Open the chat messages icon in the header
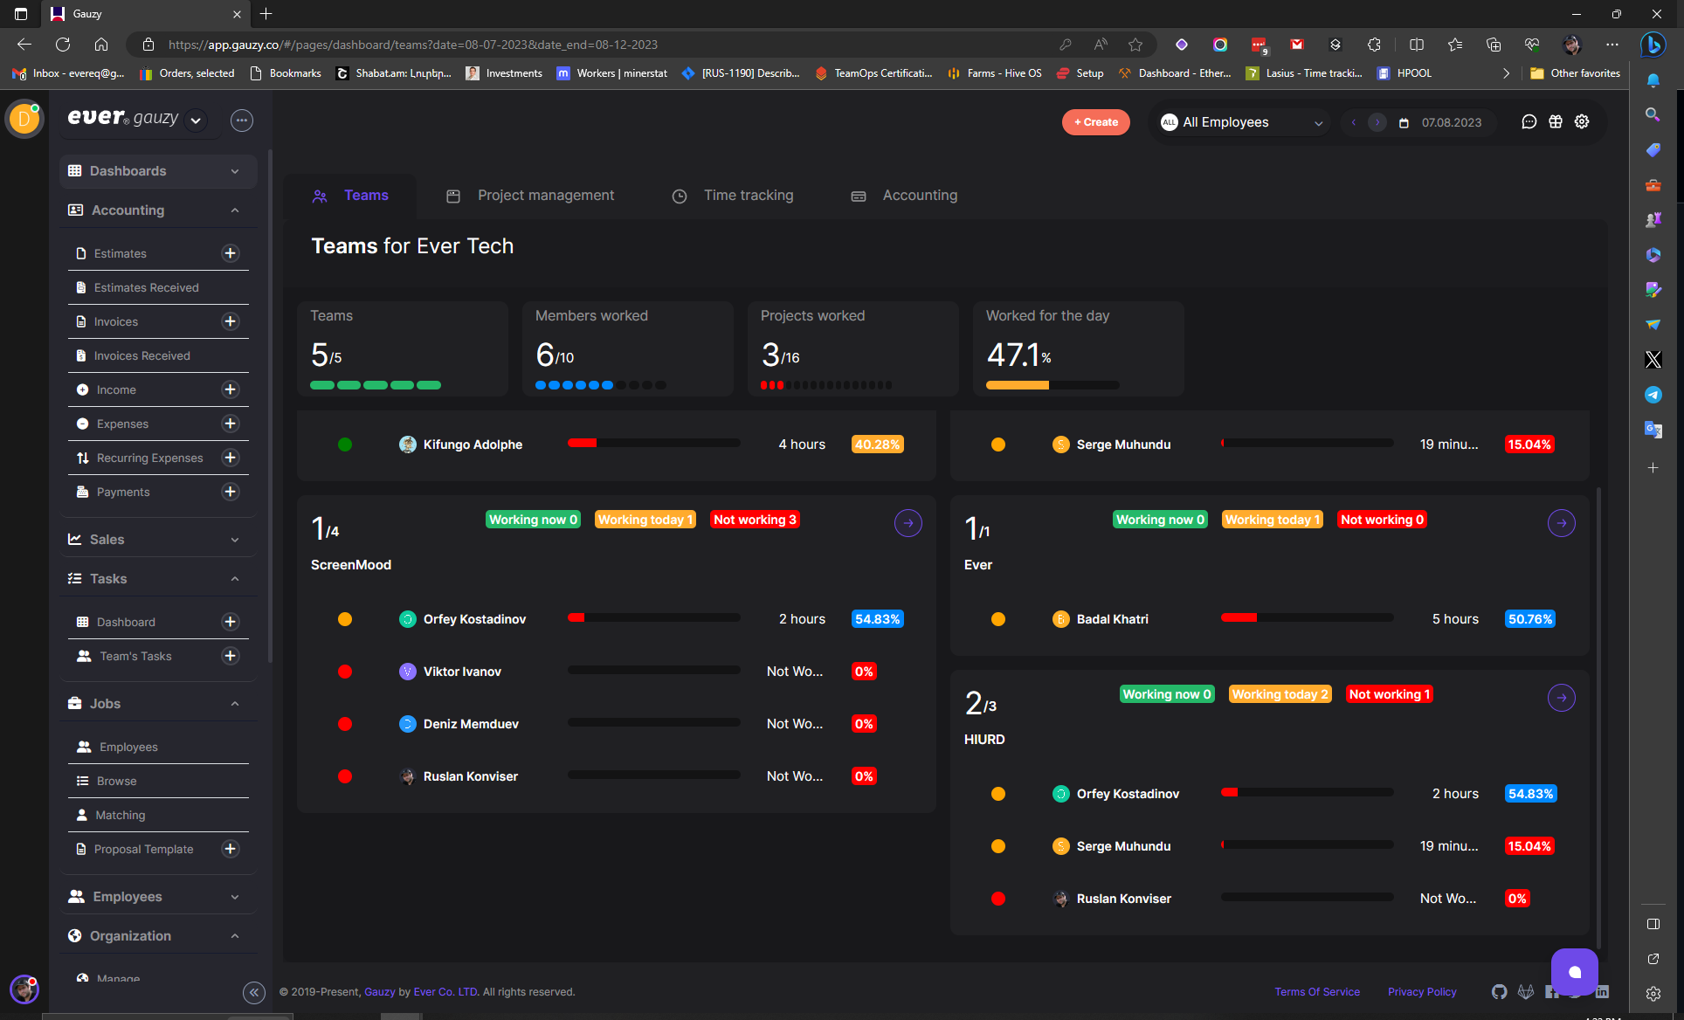The width and height of the screenshot is (1684, 1020). point(1529,121)
